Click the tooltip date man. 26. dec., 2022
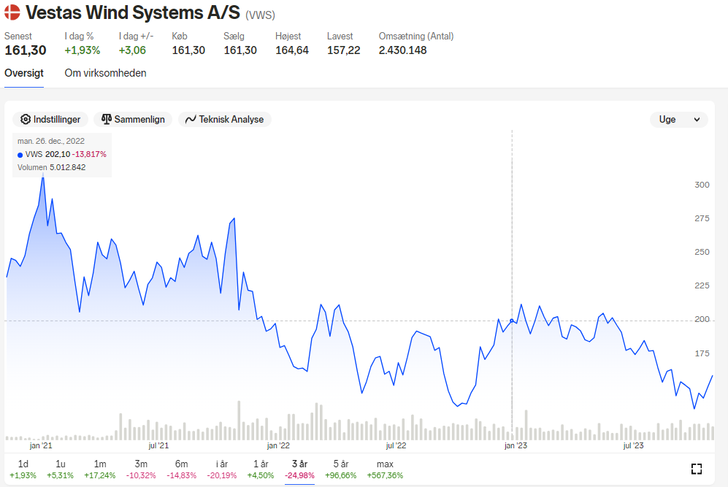Viewport: 728px width, 487px height. (x=51, y=141)
